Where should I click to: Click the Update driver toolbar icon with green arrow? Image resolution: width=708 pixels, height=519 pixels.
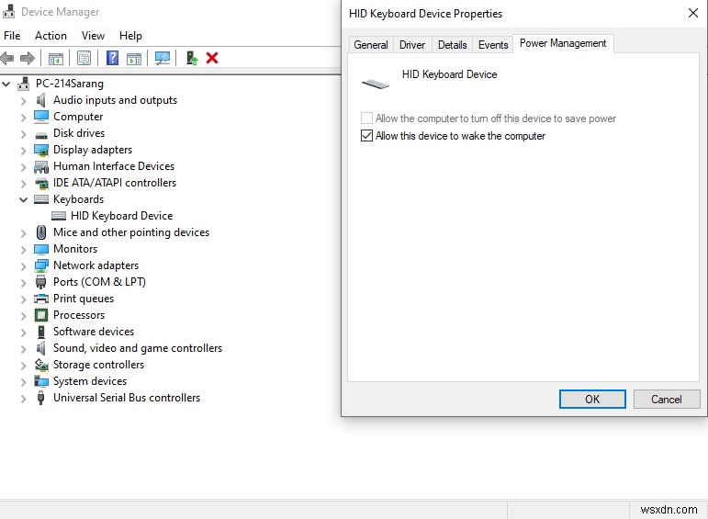tap(192, 58)
